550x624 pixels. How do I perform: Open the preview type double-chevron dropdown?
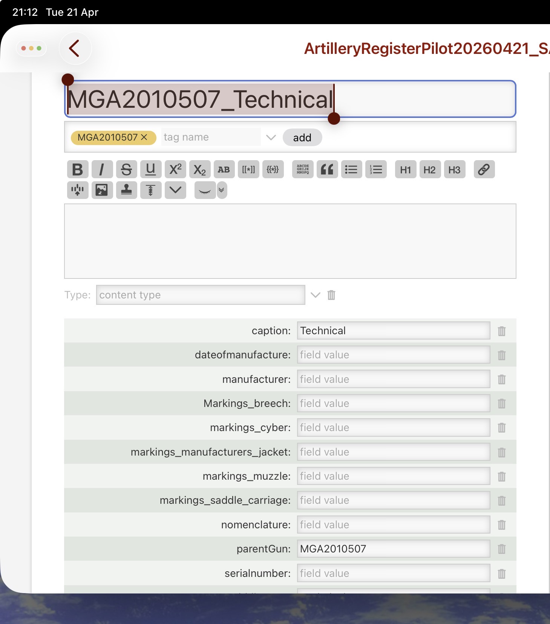222,190
